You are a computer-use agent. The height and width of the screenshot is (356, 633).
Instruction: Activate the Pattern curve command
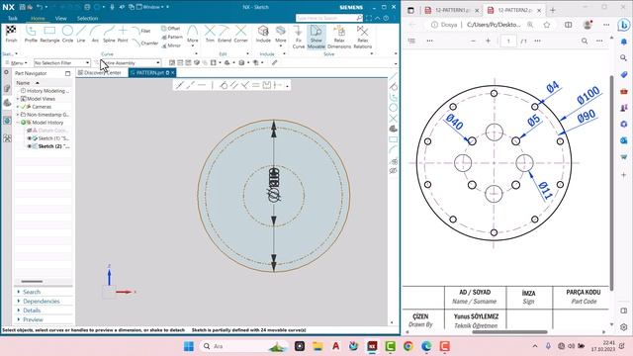coord(172,37)
